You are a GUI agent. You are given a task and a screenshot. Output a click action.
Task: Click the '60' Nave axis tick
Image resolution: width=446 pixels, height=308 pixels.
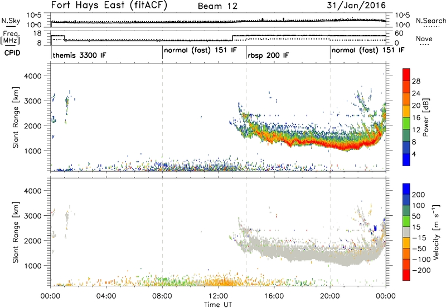click(399, 33)
